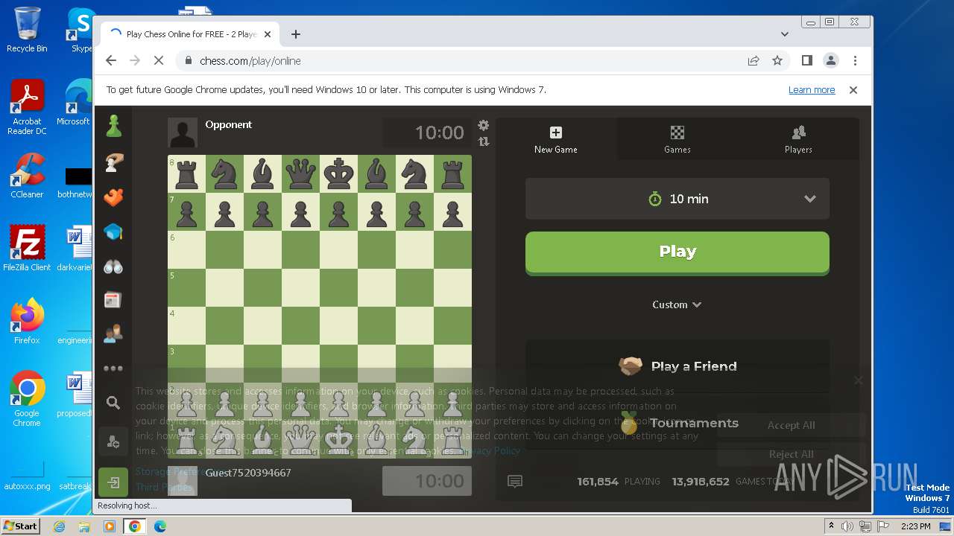Screen dimensions: 954x536
Task: Open CCleaner desktop shortcut
Action: [27, 176]
